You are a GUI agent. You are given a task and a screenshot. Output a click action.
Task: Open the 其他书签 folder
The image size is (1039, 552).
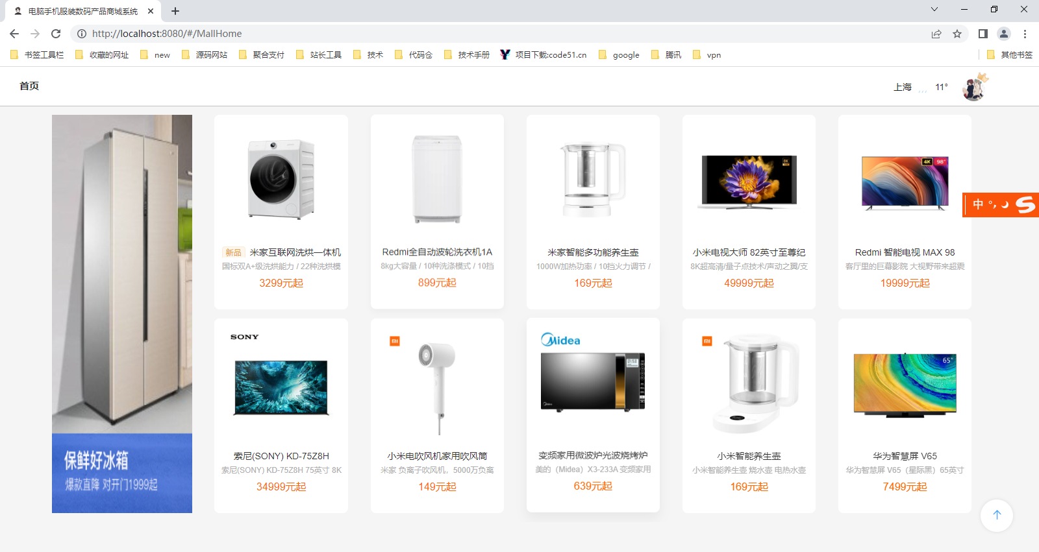coord(1010,55)
